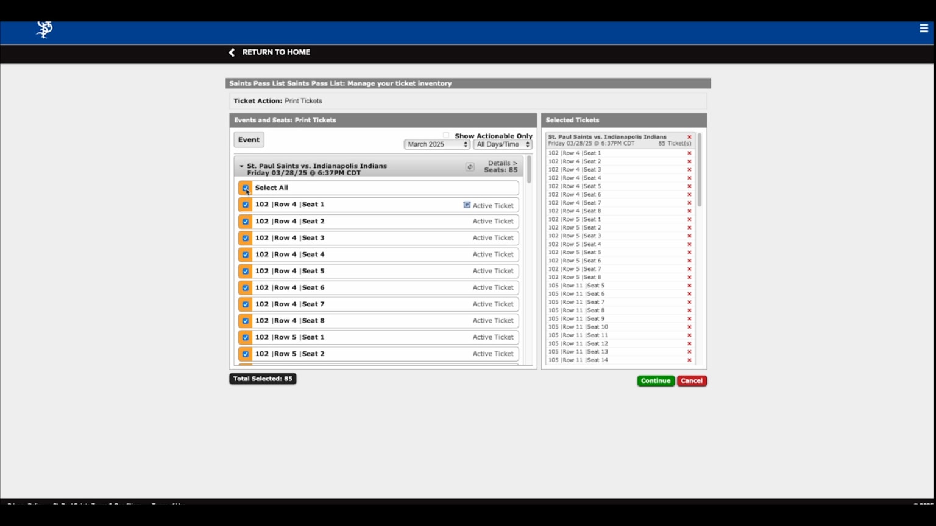Click the Event tab button
Viewport: 936px width, 526px height.
(249, 140)
